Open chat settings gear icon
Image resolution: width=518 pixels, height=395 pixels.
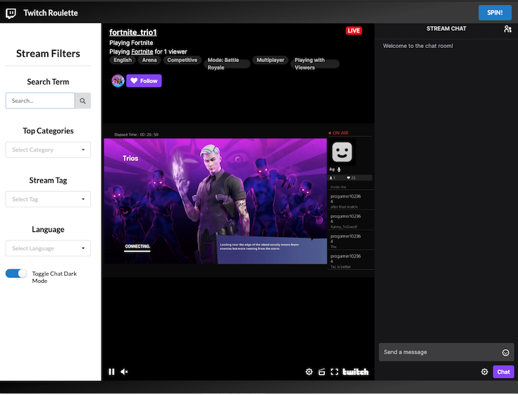pyautogui.click(x=484, y=372)
